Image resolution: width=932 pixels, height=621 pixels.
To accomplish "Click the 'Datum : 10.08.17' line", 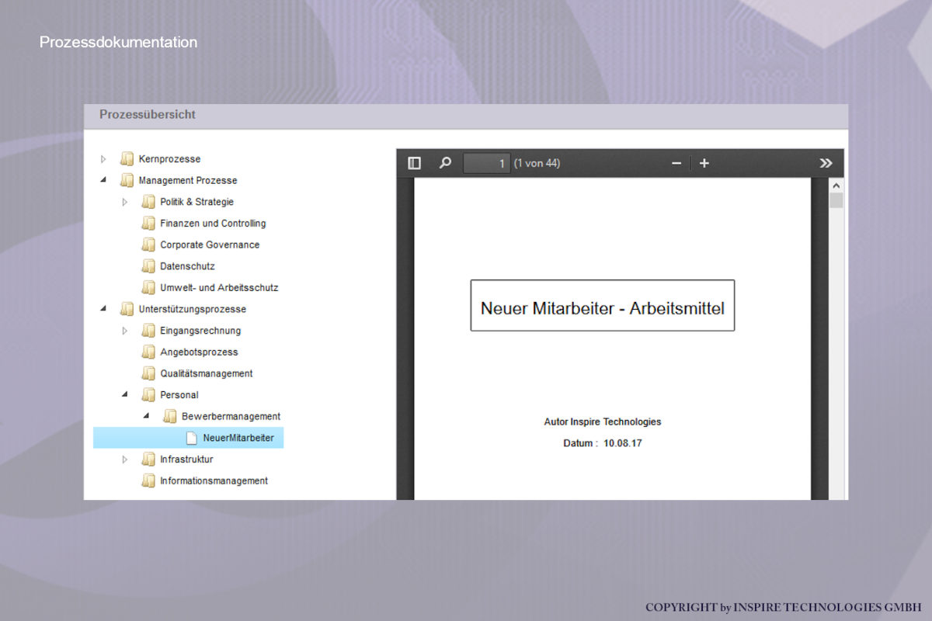I will tap(603, 443).
